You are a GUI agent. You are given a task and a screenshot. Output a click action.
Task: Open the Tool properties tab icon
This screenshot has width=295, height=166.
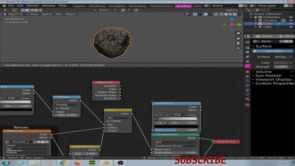(248, 42)
